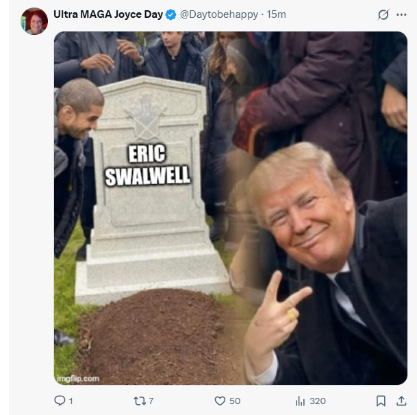This screenshot has width=417, height=415.
Task: Open Ultra MAGA Joyce Day's profile name
Action: (108, 14)
